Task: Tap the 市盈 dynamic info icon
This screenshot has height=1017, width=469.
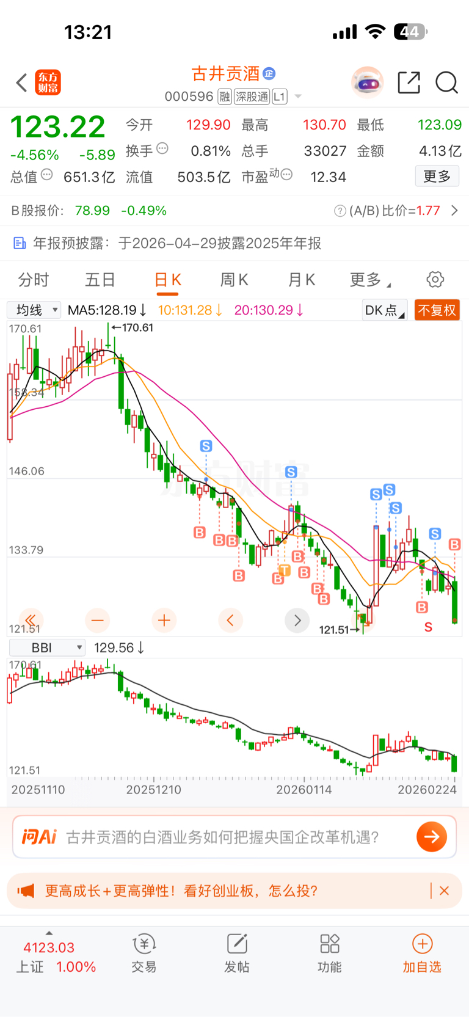Action: pyautogui.click(x=286, y=175)
